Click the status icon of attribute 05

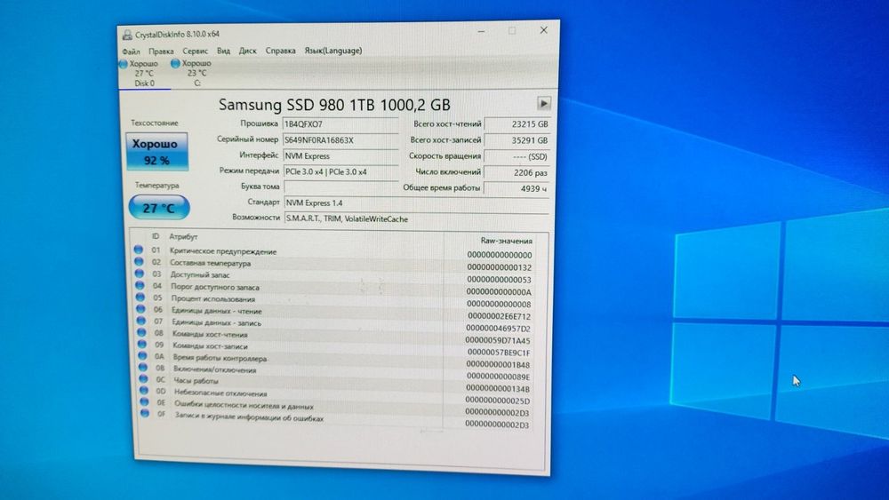pos(140,298)
